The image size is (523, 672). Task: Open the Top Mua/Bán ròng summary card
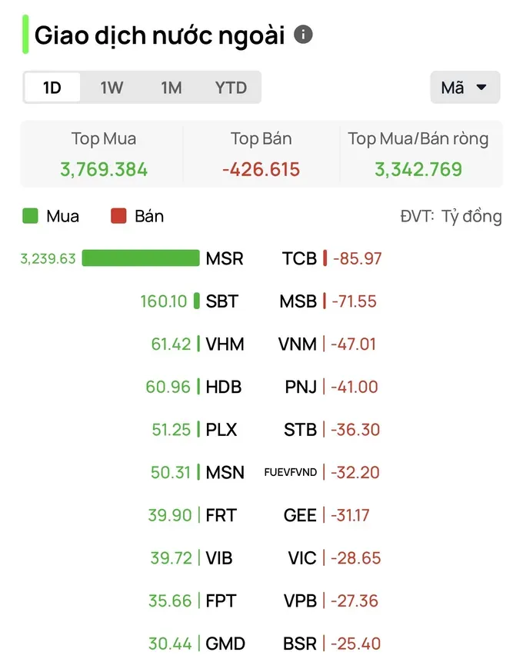[419, 155]
